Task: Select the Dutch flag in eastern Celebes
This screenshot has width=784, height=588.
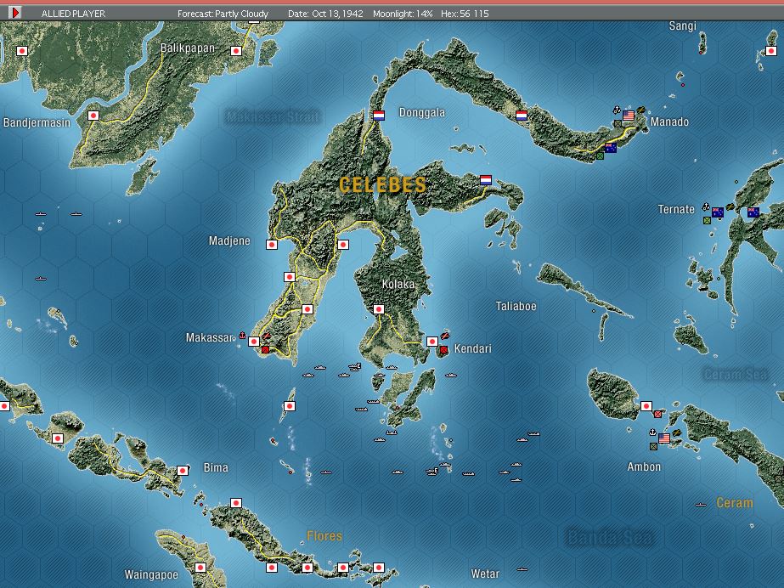Action: pyautogui.click(x=486, y=180)
